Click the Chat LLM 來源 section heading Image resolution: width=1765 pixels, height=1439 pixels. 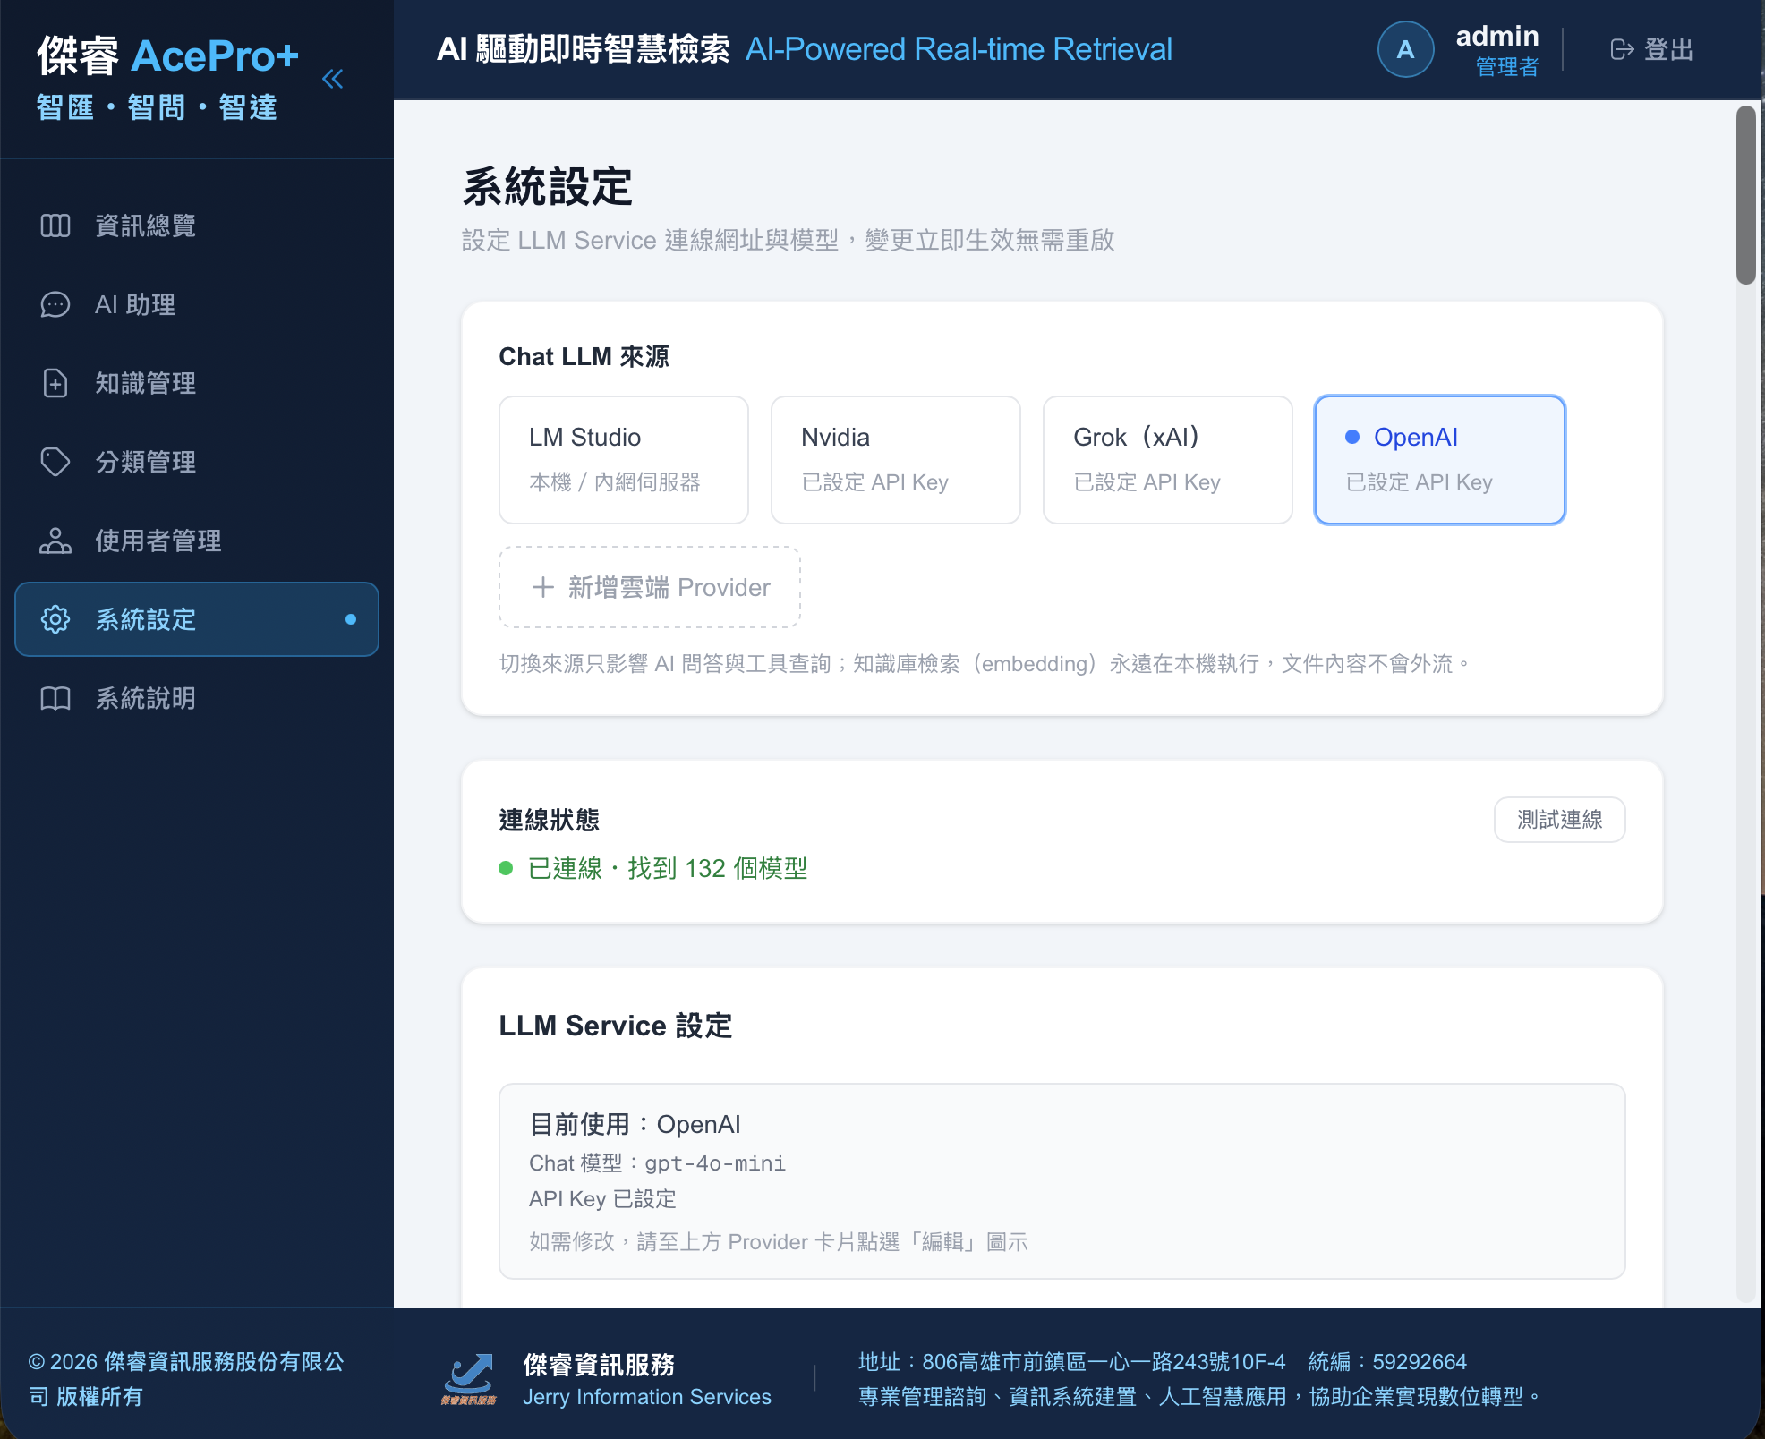point(584,356)
